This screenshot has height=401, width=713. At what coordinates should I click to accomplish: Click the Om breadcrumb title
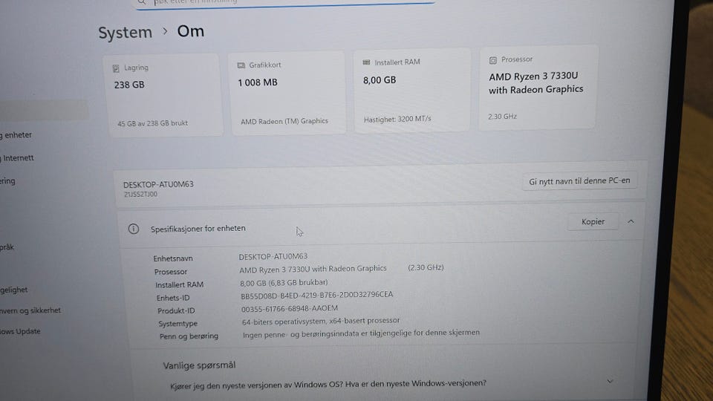click(191, 31)
